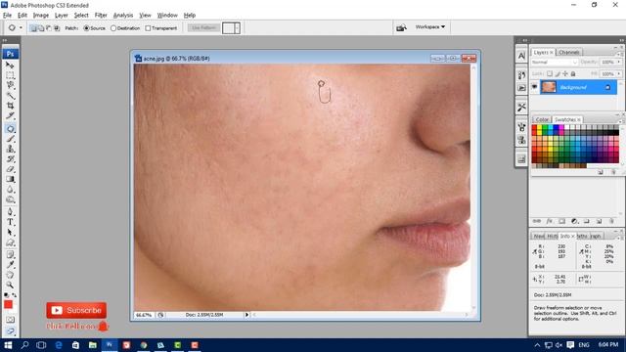This screenshot has height=352, width=626.
Task: Create a new layer icon in Layers panel
Action: pyautogui.click(x=599, y=221)
